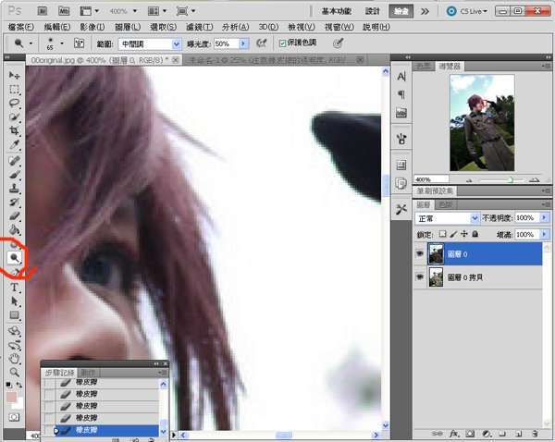Select the Quick Selection tool
555x442 pixels.
coord(14,117)
